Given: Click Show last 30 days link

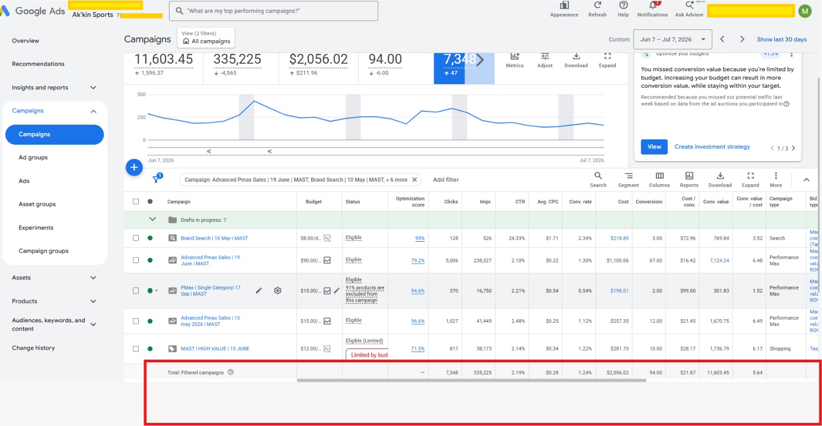Looking at the screenshot, I should point(782,40).
